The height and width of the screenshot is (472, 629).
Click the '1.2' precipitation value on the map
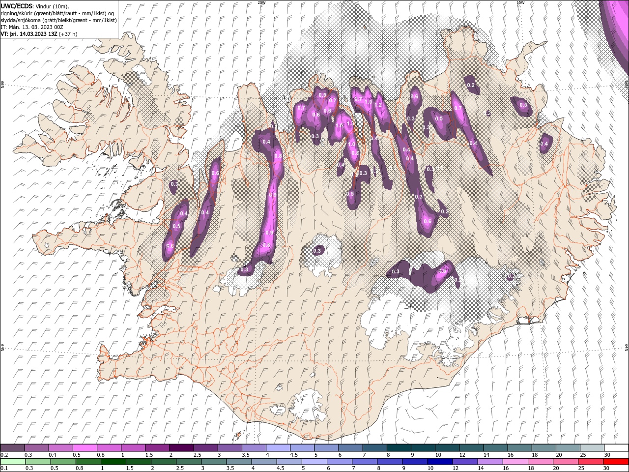378,105
